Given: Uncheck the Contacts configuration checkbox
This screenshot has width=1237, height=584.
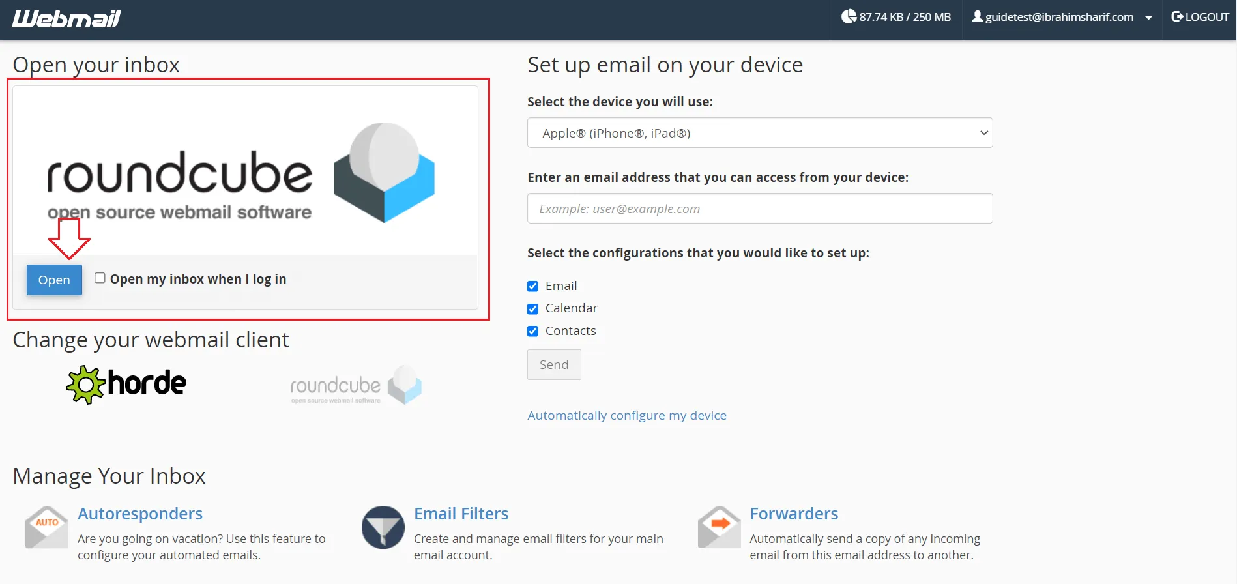Looking at the screenshot, I should tap(532, 331).
